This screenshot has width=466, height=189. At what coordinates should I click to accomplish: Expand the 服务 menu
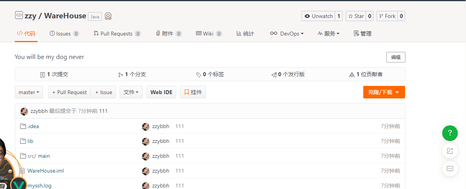pos(329,34)
